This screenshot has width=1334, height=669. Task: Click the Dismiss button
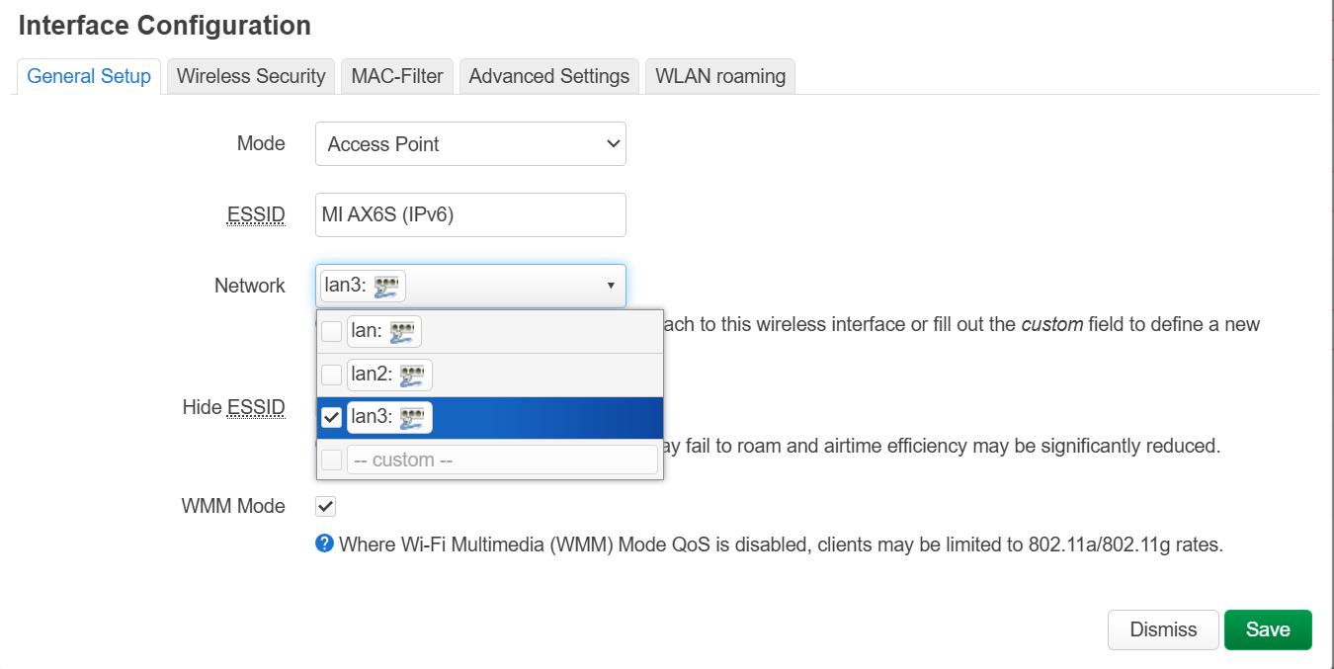coord(1163,629)
